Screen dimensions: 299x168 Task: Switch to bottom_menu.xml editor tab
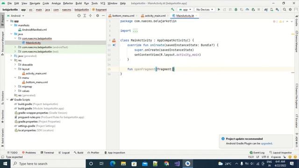click(x=123, y=16)
